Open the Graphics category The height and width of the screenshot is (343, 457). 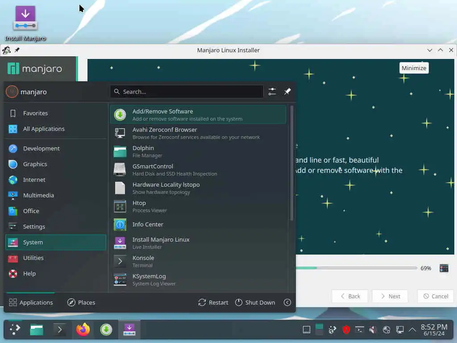(x=56, y=164)
